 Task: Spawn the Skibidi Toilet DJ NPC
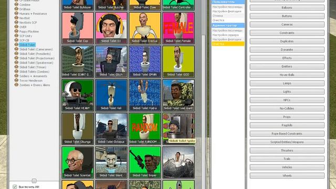[111, 28]
